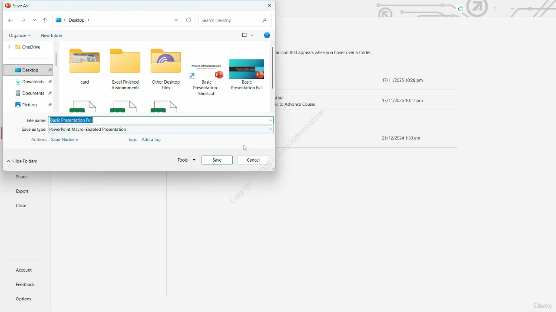
Task: Open Excel Finished Assignments folder
Action: [125, 68]
